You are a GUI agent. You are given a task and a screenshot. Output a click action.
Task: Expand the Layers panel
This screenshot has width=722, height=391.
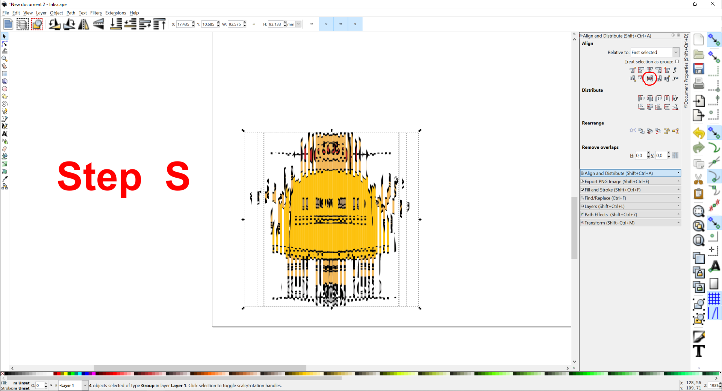pos(630,206)
